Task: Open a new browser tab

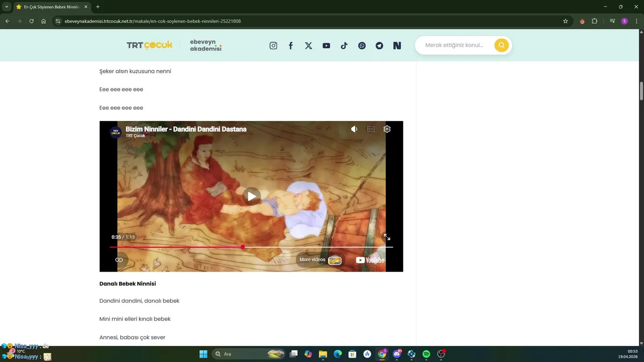Action: pos(98,7)
